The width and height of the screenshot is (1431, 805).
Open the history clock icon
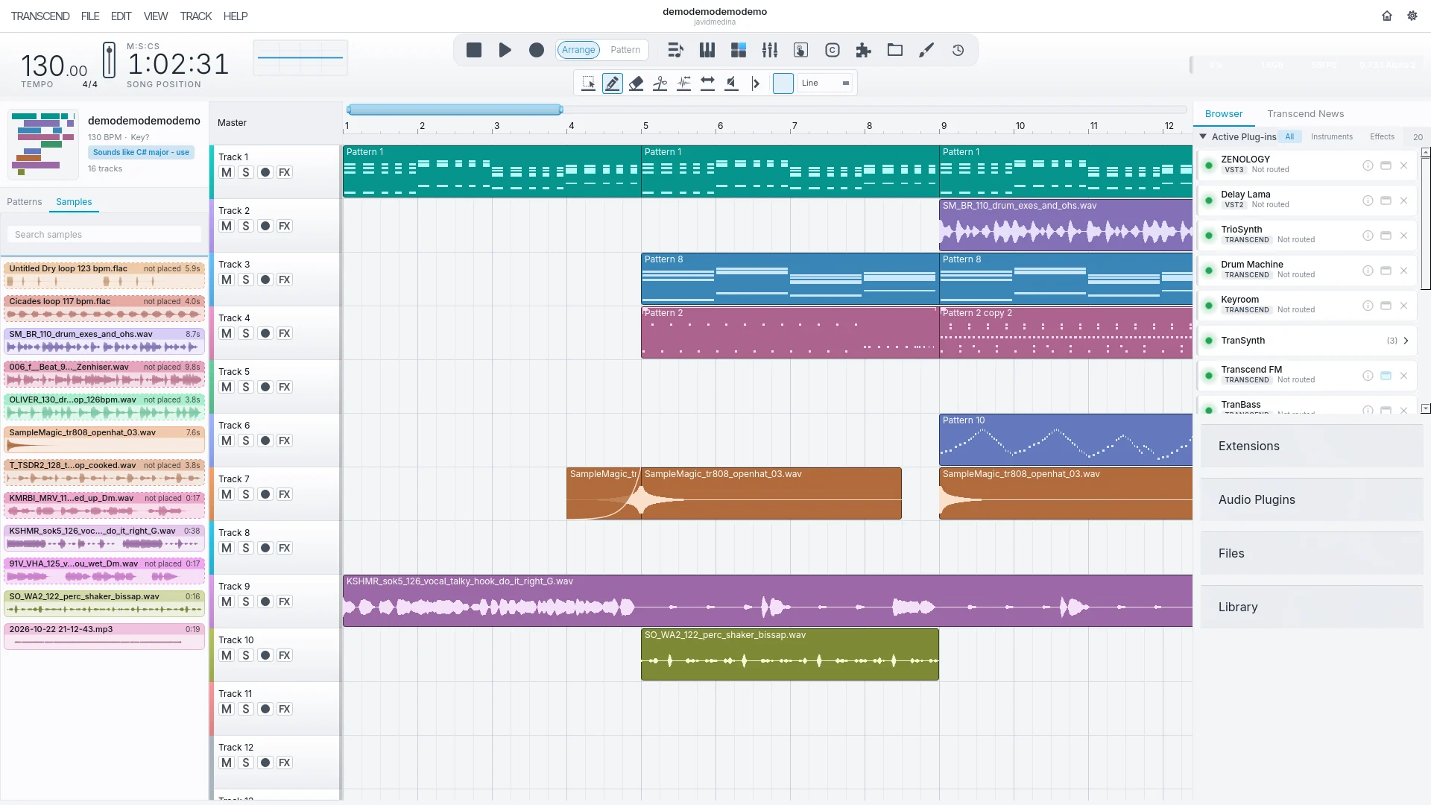point(958,50)
